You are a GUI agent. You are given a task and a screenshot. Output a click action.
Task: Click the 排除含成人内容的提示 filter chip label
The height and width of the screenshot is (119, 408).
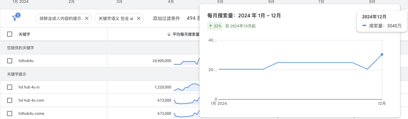coord(60,18)
